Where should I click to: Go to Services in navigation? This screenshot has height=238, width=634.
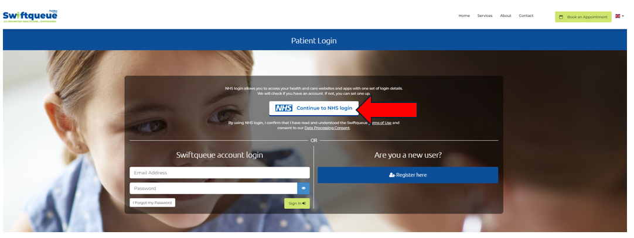[485, 16]
